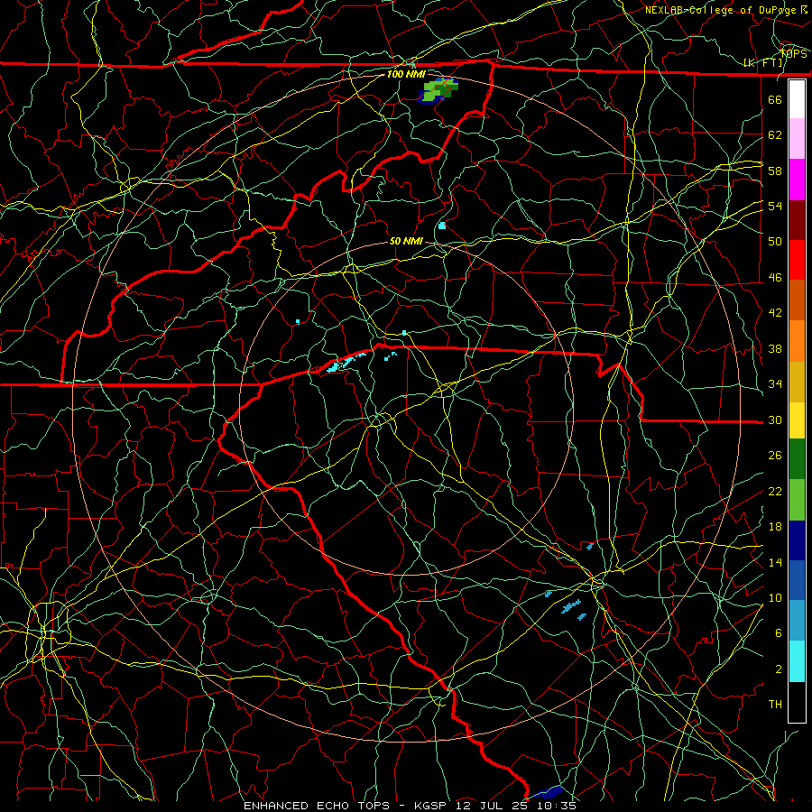Click the bright red legend swatch
Image resolution: width=812 pixels, height=812 pixels.
797,260
